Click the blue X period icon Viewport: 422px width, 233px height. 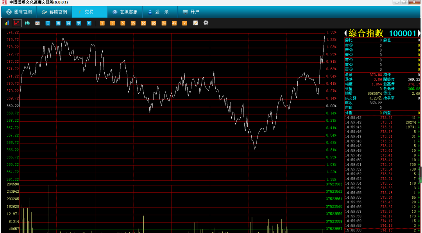[89, 23]
